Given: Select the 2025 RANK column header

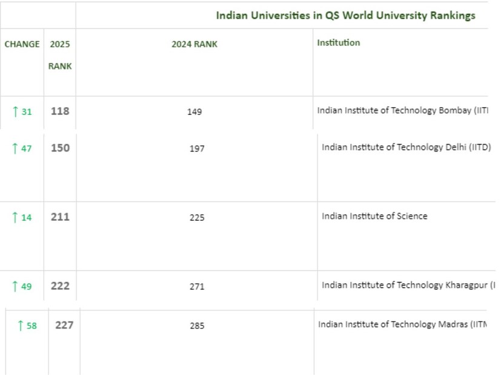Looking at the screenshot, I should tap(60, 55).
